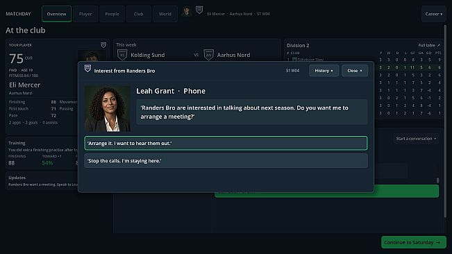The height and width of the screenshot is (254, 452).
Task: Click Continue to Saturday button
Action: point(413,242)
